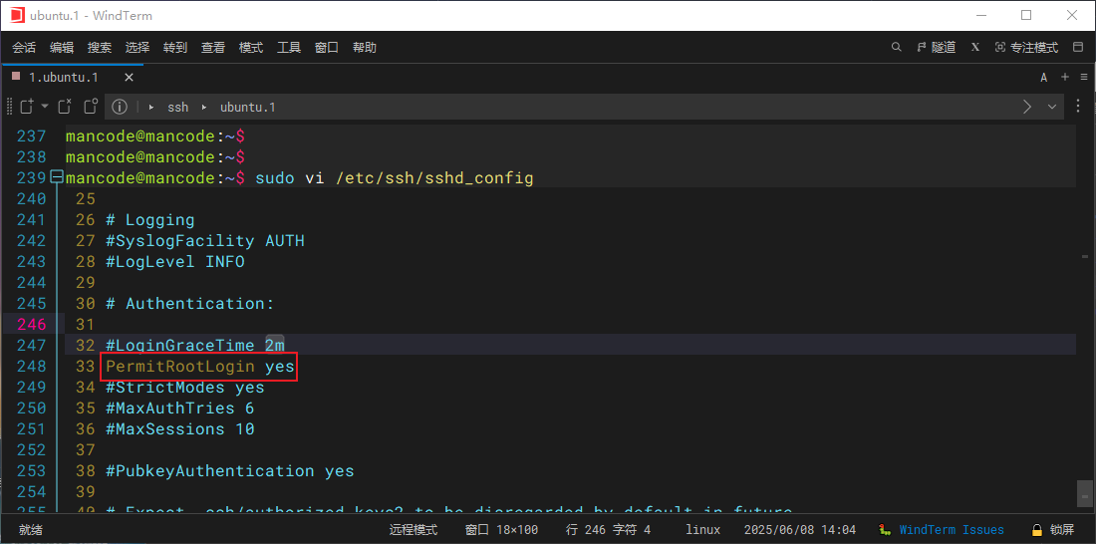Expand the ssh breadcrumb arrow
Screen dimensions: 1096x544
[151, 107]
